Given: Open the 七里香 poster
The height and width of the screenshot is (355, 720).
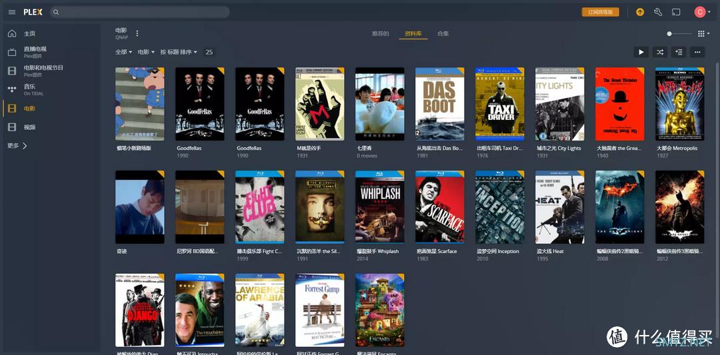Looking at the screenshot, I should pos(380,104).
